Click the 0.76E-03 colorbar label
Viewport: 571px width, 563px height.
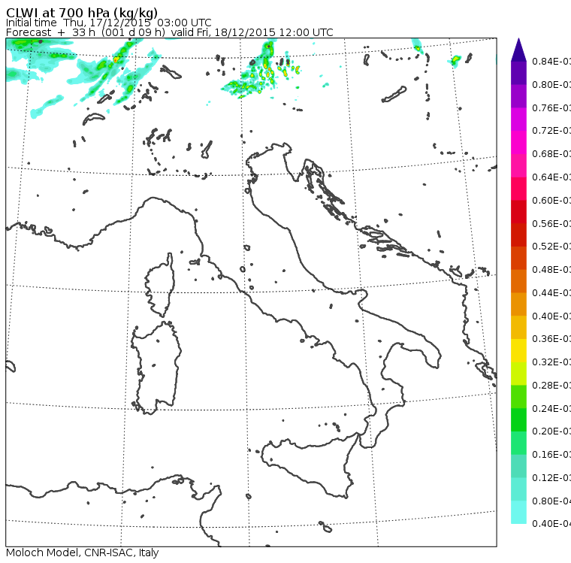[x=551, y=107]
